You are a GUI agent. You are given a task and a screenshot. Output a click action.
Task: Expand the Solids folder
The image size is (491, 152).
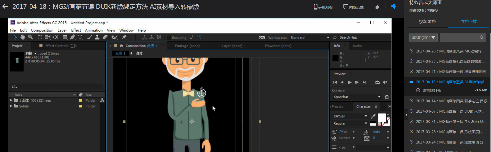tap(11, 106)
